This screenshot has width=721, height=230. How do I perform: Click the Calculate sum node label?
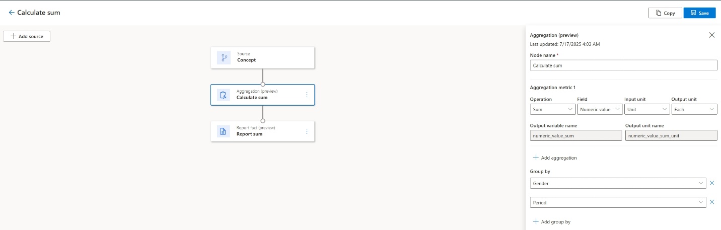coord(252,98)
